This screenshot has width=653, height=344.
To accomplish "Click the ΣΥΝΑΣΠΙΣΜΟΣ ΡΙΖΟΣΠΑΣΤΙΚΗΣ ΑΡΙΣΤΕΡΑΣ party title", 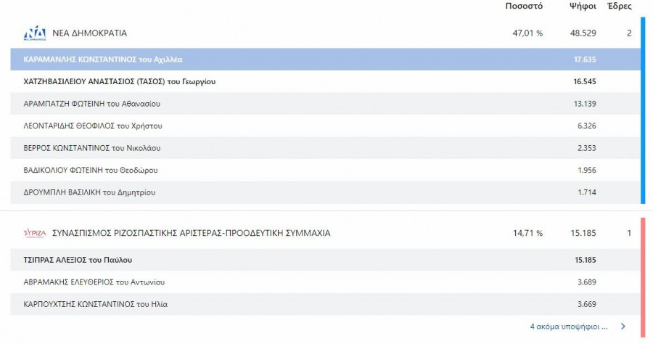I will [x=192, y=233].
